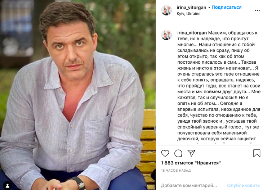
Task: Share the post with the paper plane icon
Action: click(x=191, y=153)
